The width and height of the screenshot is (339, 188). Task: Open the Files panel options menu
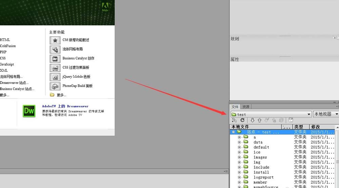coord(338,107)
